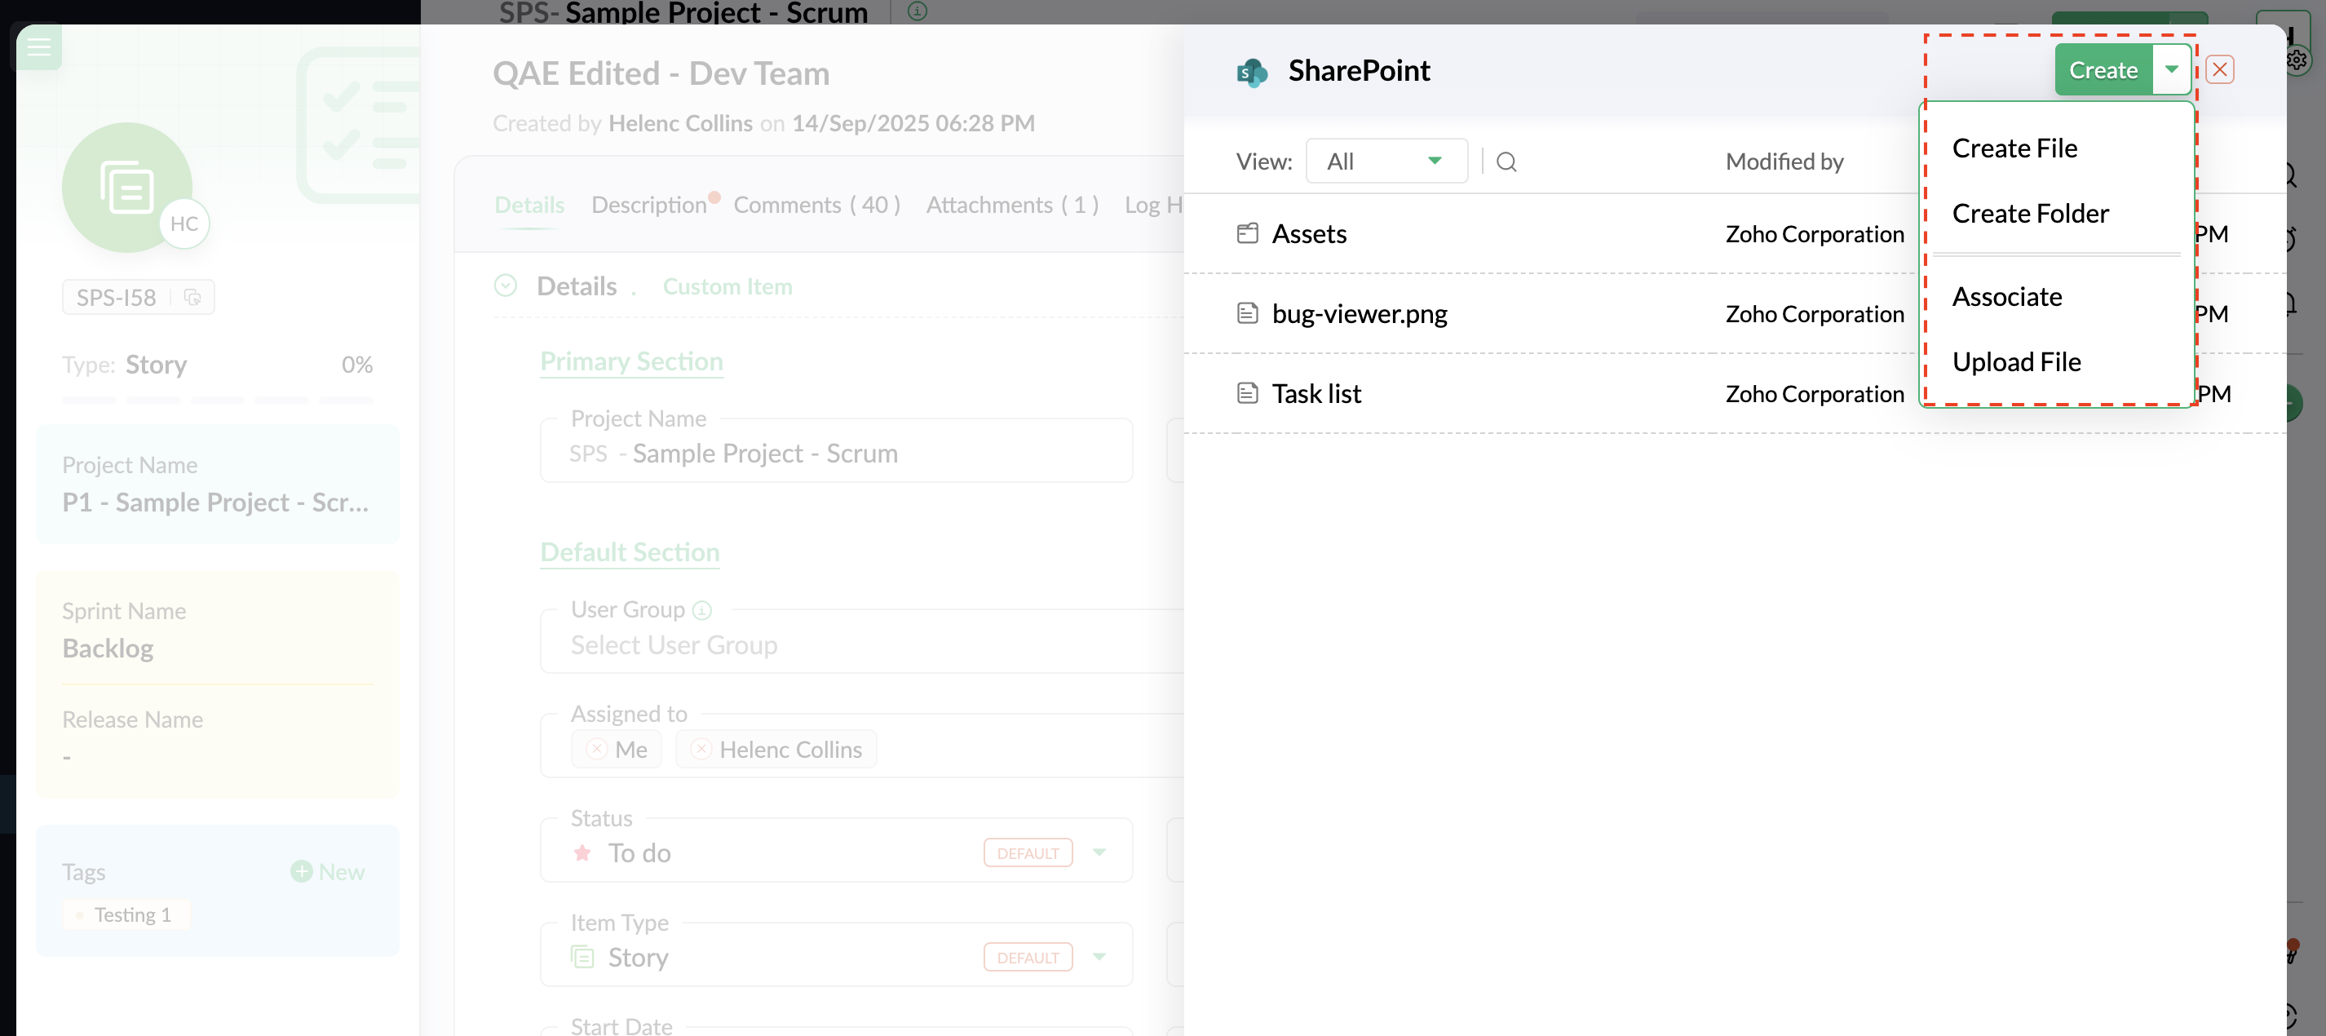Click the hamburger menu icon
Image resolution: width=2326 pixels, height=1036 pixels.
pyautogui.click(x=39, y=47)
